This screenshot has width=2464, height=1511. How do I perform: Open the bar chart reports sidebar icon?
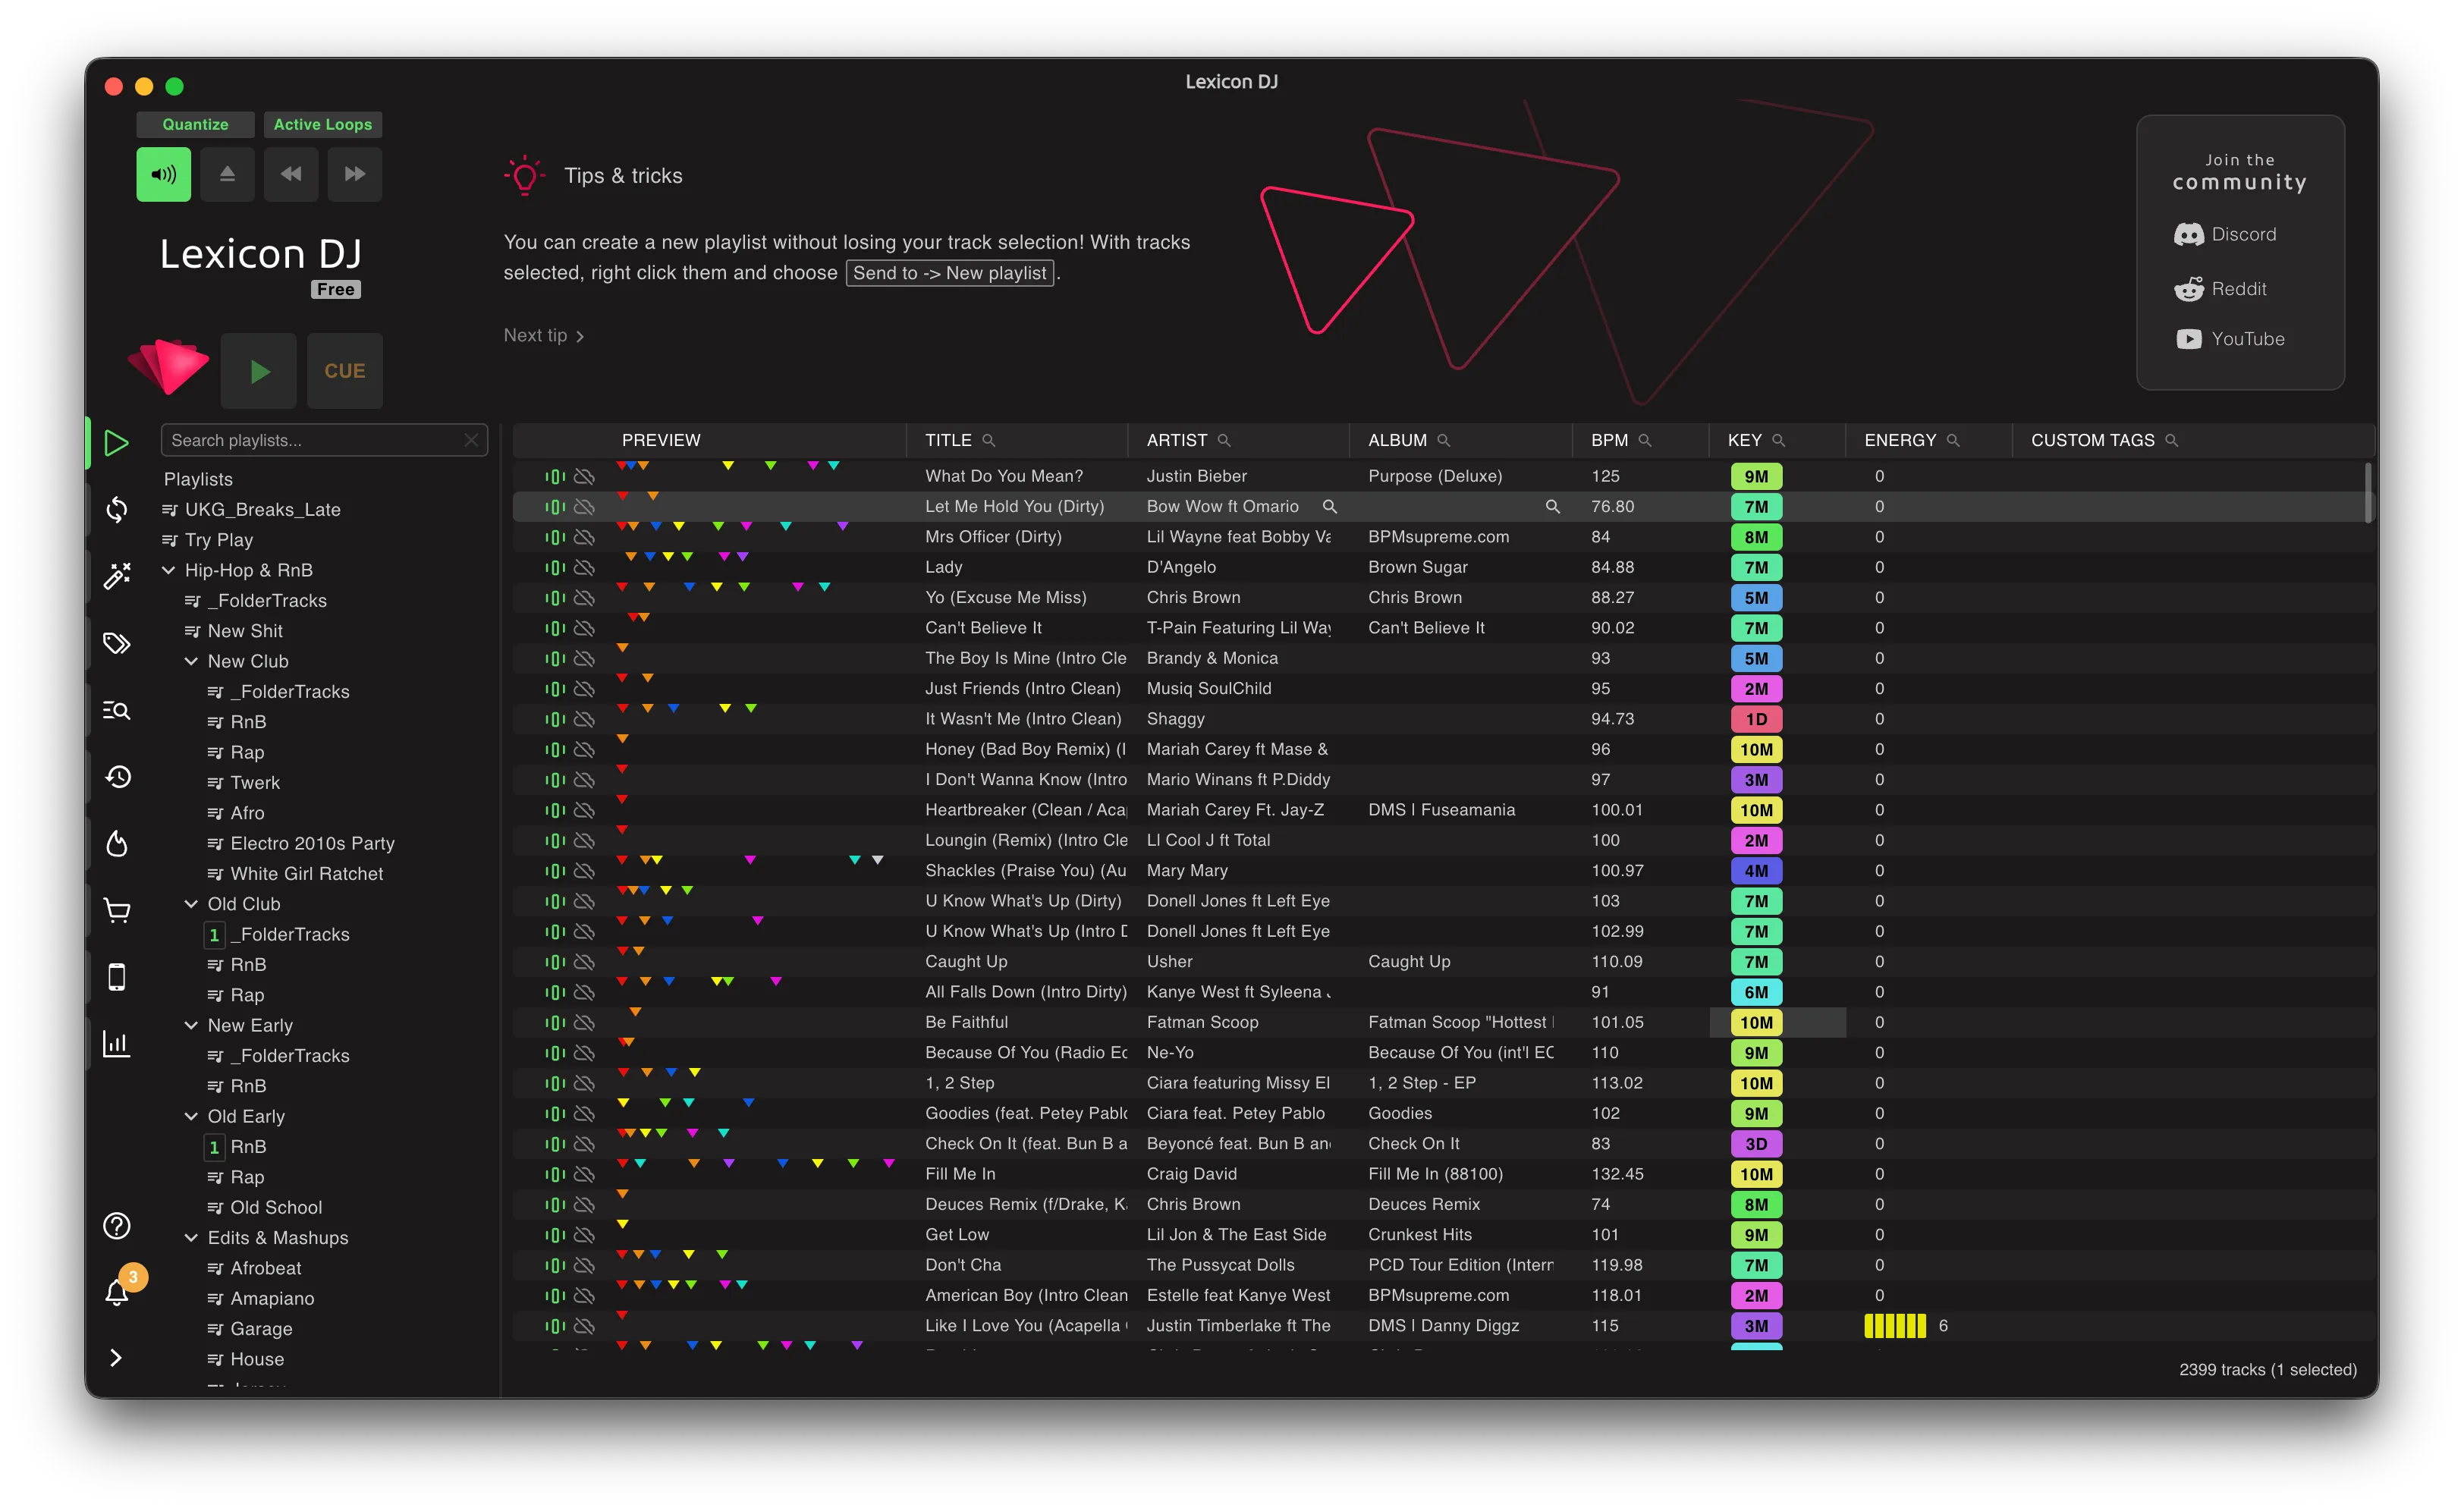pos(117,1044)
